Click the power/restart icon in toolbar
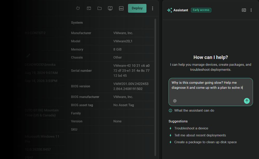This screenshot has height=159, width=259. [78, 8]
